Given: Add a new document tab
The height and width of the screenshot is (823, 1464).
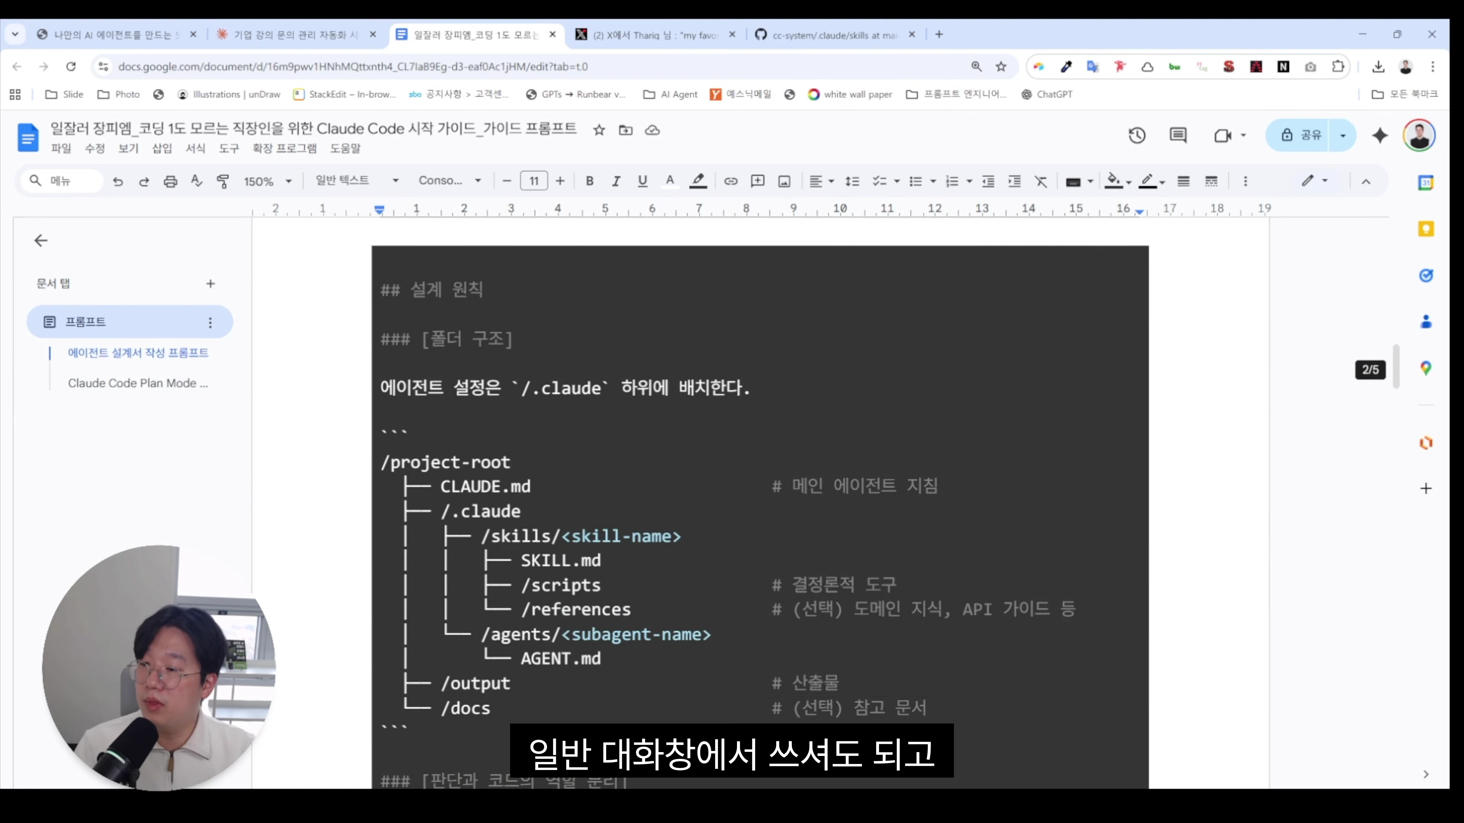Looking at the screenshot, I should click(210, 283).
